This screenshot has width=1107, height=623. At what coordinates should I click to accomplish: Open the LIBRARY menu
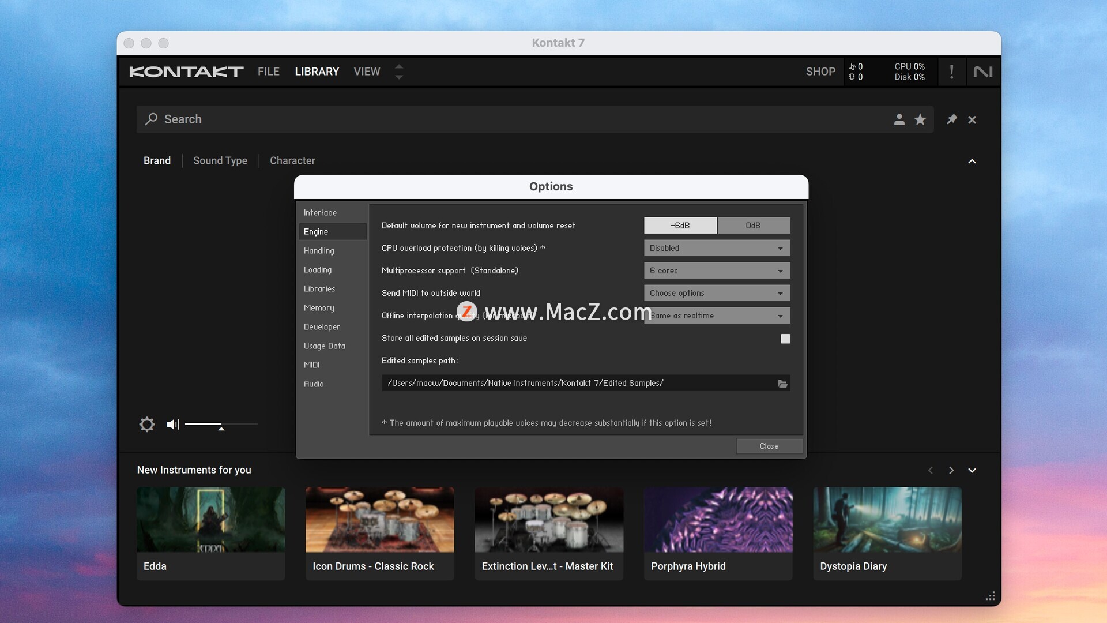click(x=317, y=72)
